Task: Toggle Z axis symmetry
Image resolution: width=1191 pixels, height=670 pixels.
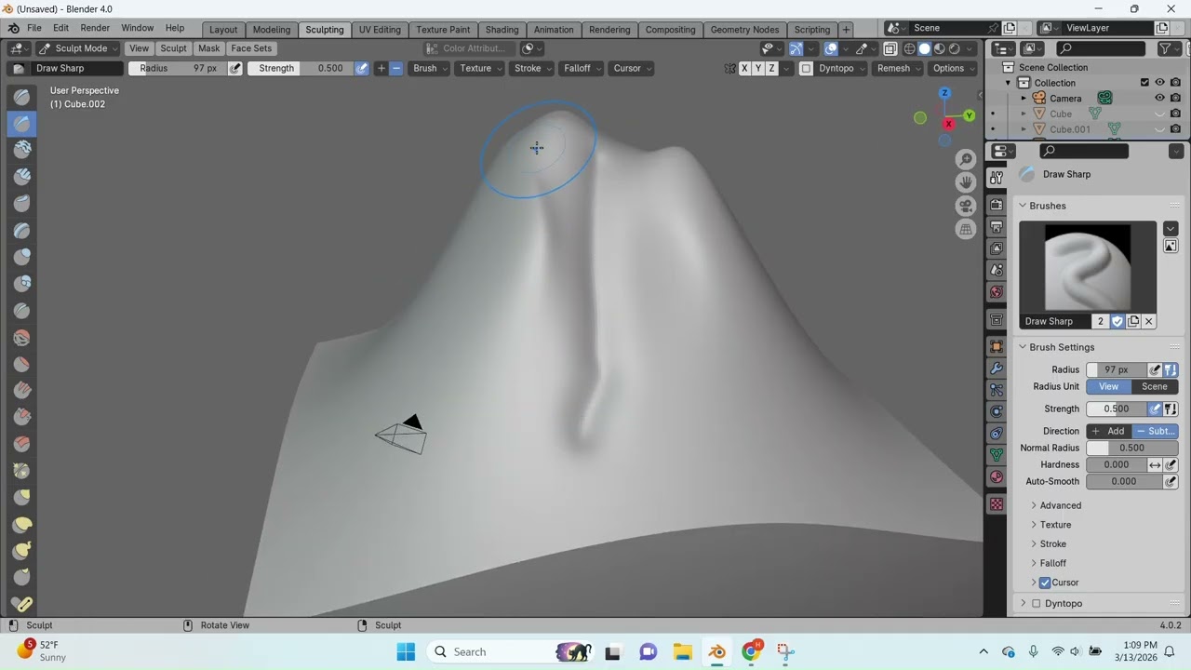Action: (771, 68)
